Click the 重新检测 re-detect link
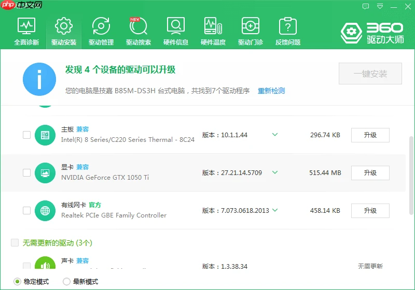This screenshot has width=415, height=290. [x=271, y=91]
